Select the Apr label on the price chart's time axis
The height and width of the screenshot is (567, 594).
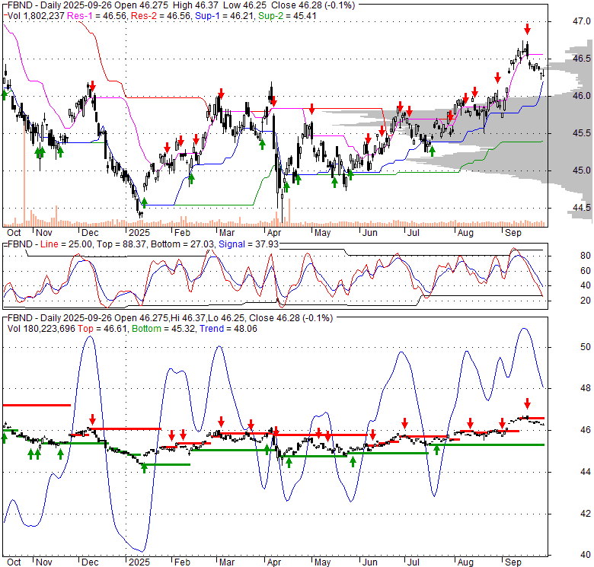click(x=273, y=233)
